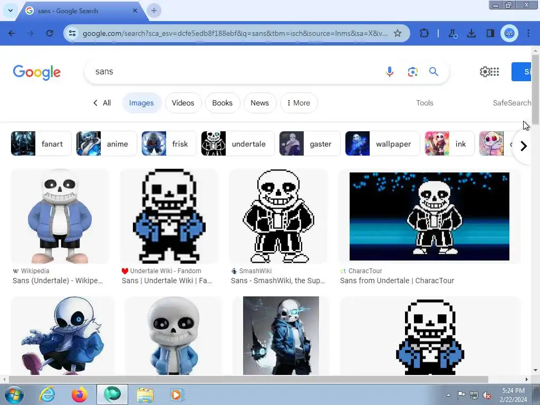
Task: Open the Chrome Labs flask icon
Action: pyautogui.click(x=452, y=33)
